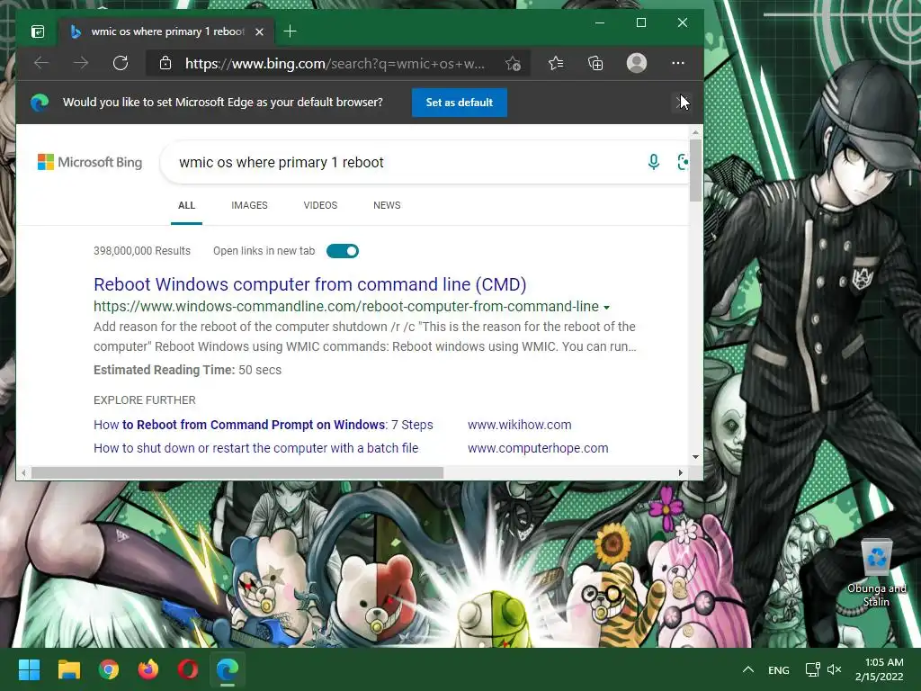Open the network status tray icon
This screenshot has height=691, width=921.
[812, 669]
